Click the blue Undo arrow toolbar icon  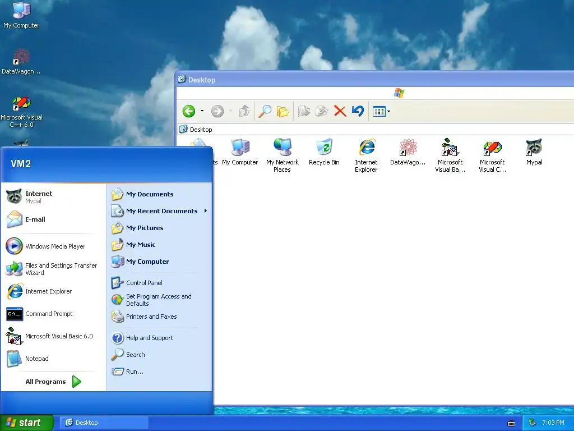(358, 111)
